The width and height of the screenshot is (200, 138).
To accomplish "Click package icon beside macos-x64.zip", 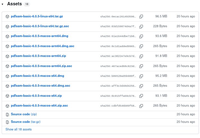I will coord(7,96).
